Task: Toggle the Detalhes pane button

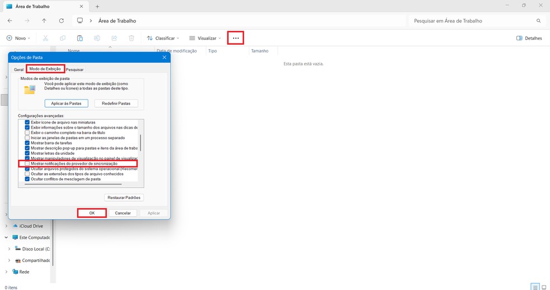Action: pyautogui.click(x=529, y=38)
